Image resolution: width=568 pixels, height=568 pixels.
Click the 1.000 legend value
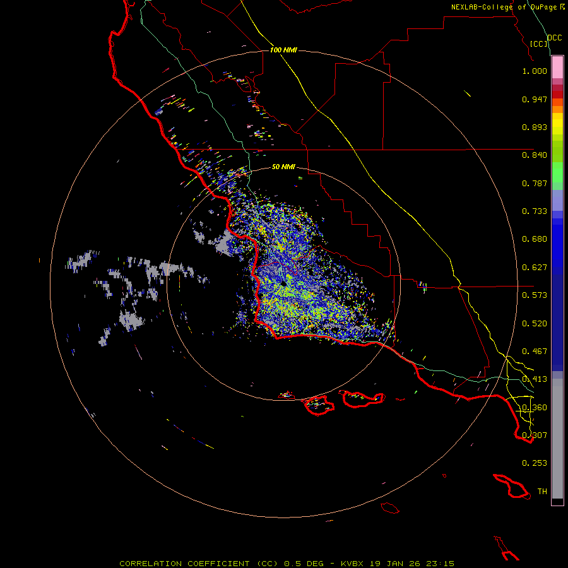(x=535, y=71)
